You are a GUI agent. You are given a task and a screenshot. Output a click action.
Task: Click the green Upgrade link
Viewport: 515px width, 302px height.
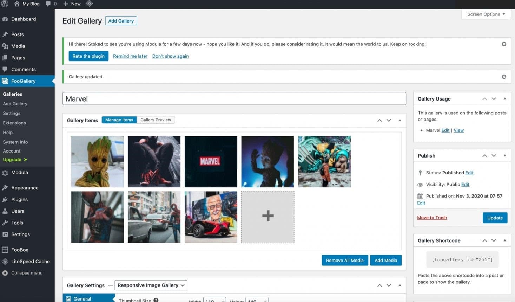15,160
